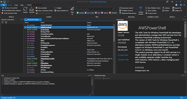Expand the Az.Accounts module row
This screenshot has height=99, width=187.
coord(25,29)
